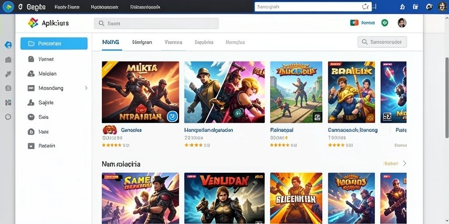Image resolution: width=449 pixels, height=224 pixels.
Task: Click the star rating under Rainagal
Action: point(280,145)
